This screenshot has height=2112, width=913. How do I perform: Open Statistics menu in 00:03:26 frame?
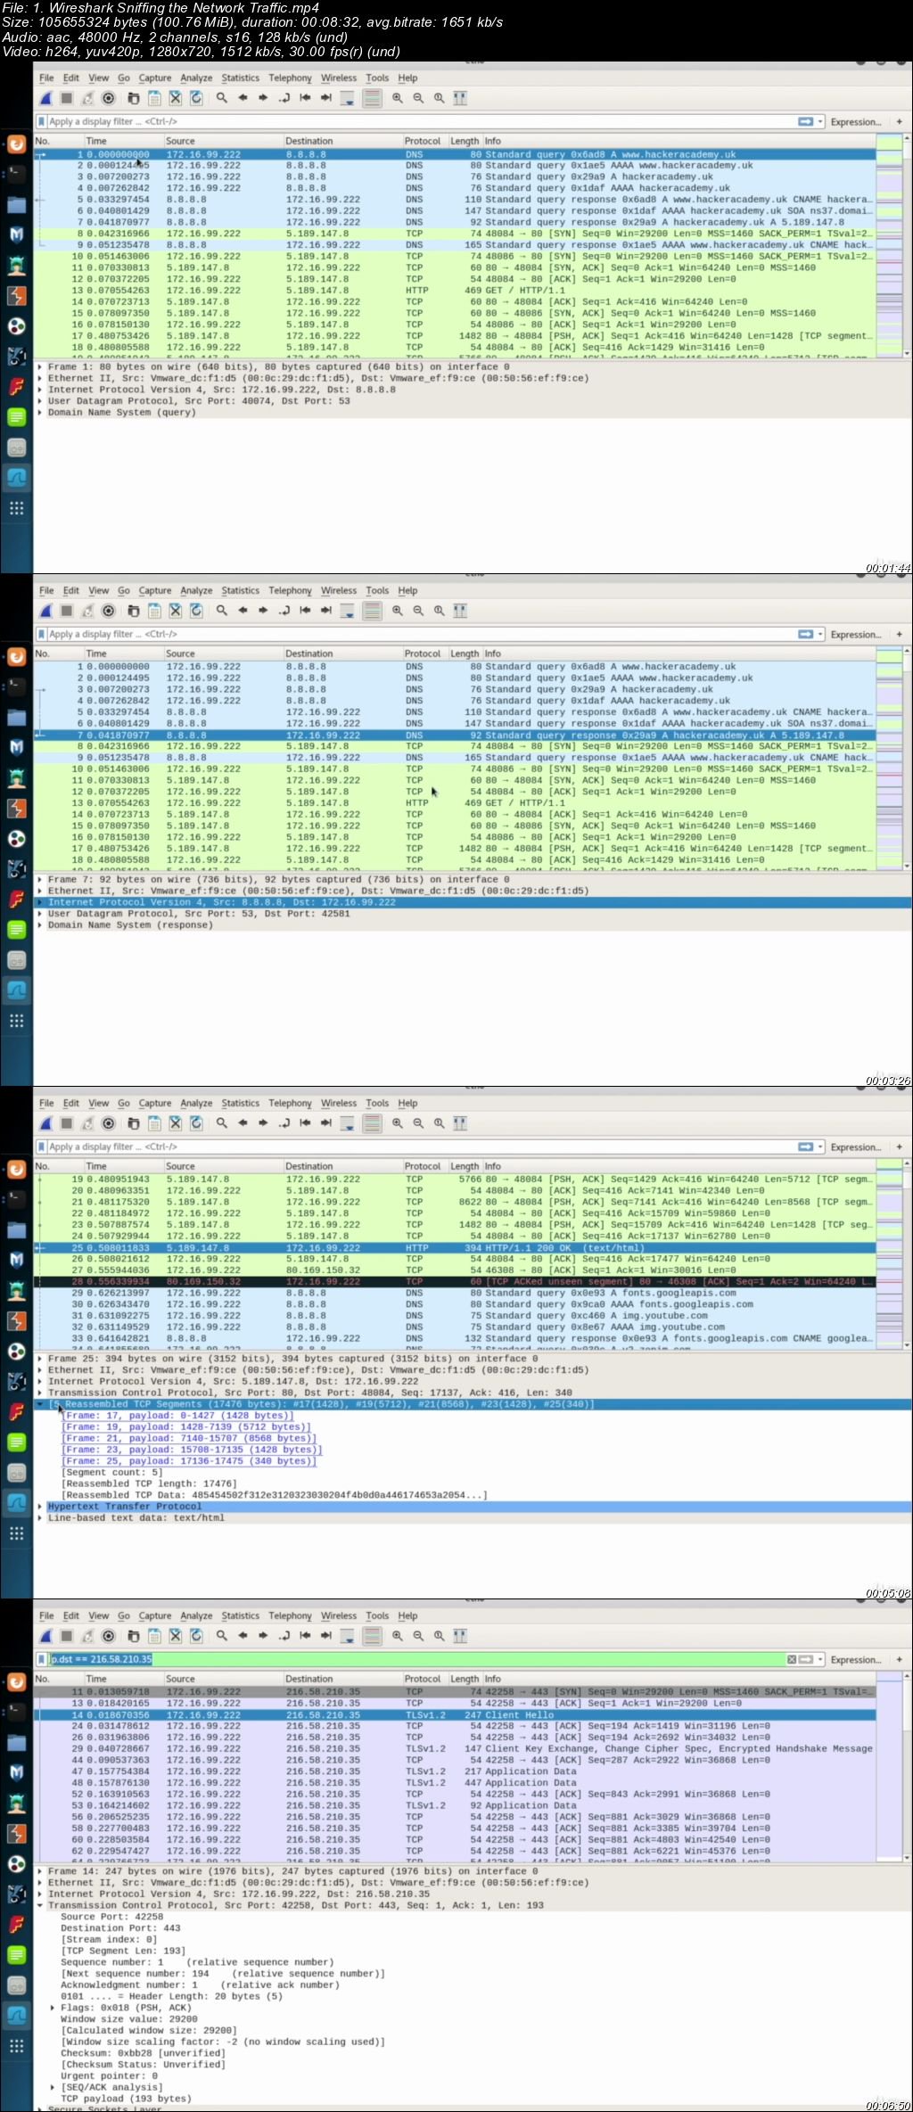[x=241, y=590]
